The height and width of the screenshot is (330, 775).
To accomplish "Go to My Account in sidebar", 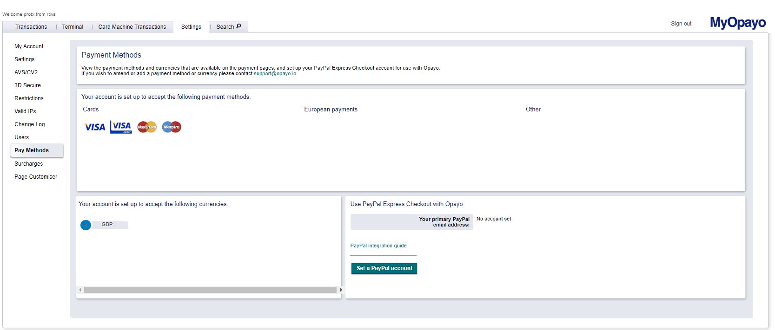I will (29, 46).
